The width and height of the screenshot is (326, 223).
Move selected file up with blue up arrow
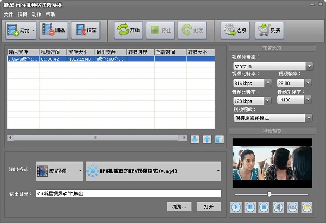pos(207,139)
